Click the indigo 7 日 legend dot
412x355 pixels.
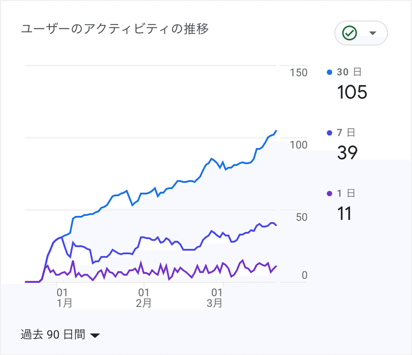pyautogui.click(x=330, y=133)
